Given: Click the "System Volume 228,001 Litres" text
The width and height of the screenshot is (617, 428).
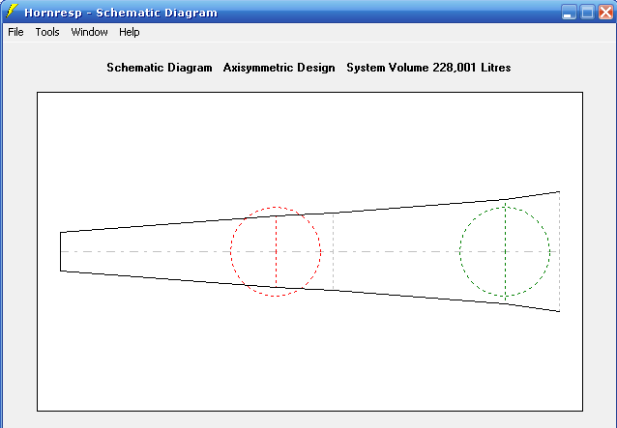Looking at the screenshot, I should point(428,68).
